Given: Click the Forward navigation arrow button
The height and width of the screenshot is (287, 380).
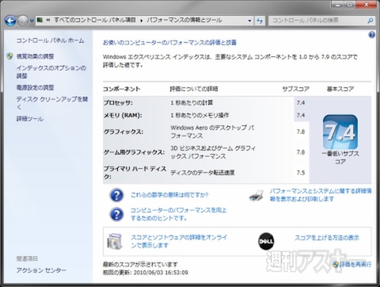Looking at the screenshot, I should (x=23, y=21).
